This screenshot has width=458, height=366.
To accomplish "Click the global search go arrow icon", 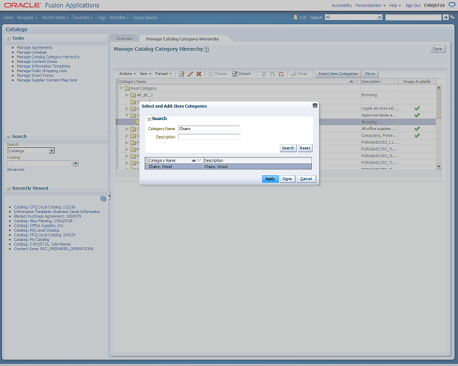I will 445,17.
